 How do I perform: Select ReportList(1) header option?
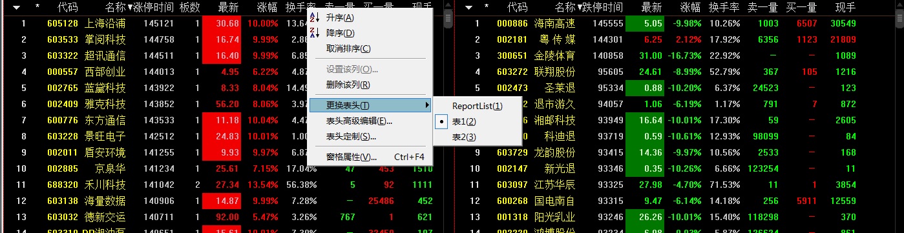click(x=477, y=106)
